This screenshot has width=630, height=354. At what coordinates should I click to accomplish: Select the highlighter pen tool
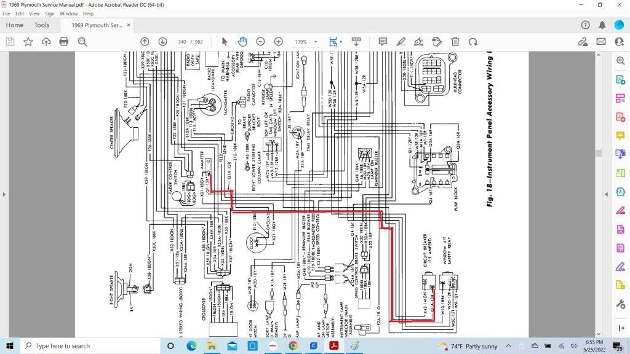click(x=401, y=42)
